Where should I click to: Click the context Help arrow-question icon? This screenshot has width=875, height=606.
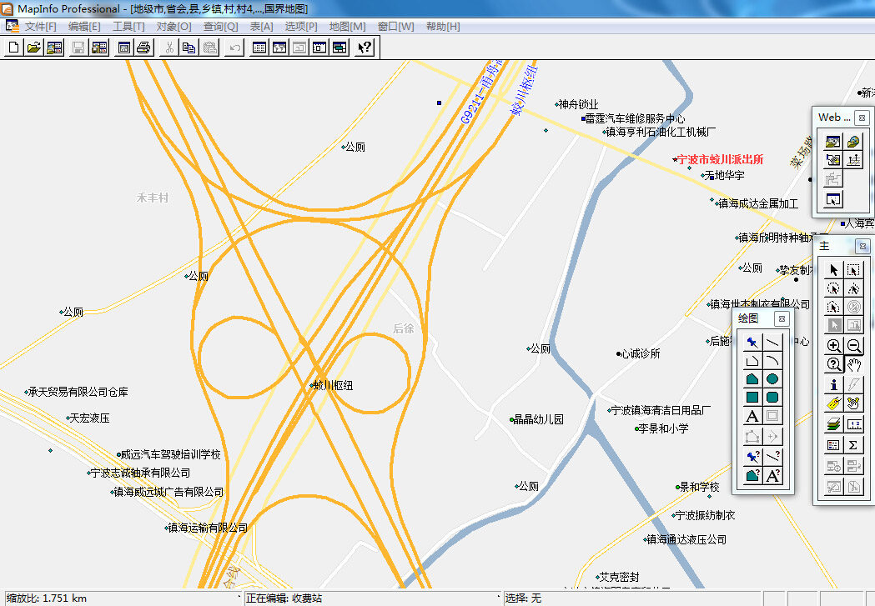pos(365,48)
